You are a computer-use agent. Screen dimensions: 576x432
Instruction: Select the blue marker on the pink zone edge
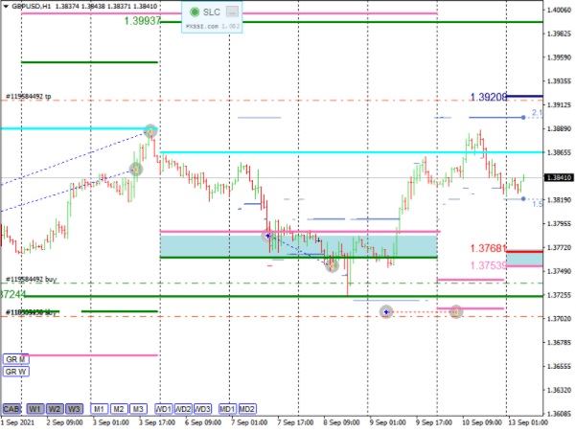269,234
